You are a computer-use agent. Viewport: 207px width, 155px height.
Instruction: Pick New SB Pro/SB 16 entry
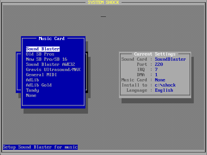pos(46,59)
